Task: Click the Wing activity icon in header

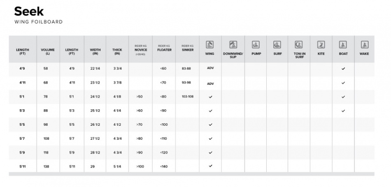Action: point(210,45)
